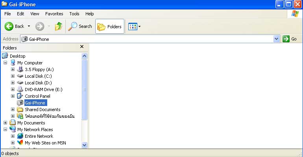Image resolution: width=303 pixels, height=157 pixels.
Task: Select the Gai-iPhone label in tree
Action: (x=35, y=103)
